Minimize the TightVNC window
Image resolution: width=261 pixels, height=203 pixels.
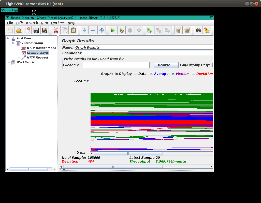[247, 4]
